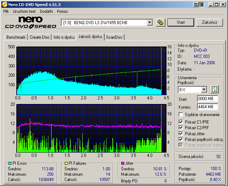This screenshot has height=186, width=228.
Task: Toggle the Szybkie skanowanie checkbox
Action: [x=181, y=114]
